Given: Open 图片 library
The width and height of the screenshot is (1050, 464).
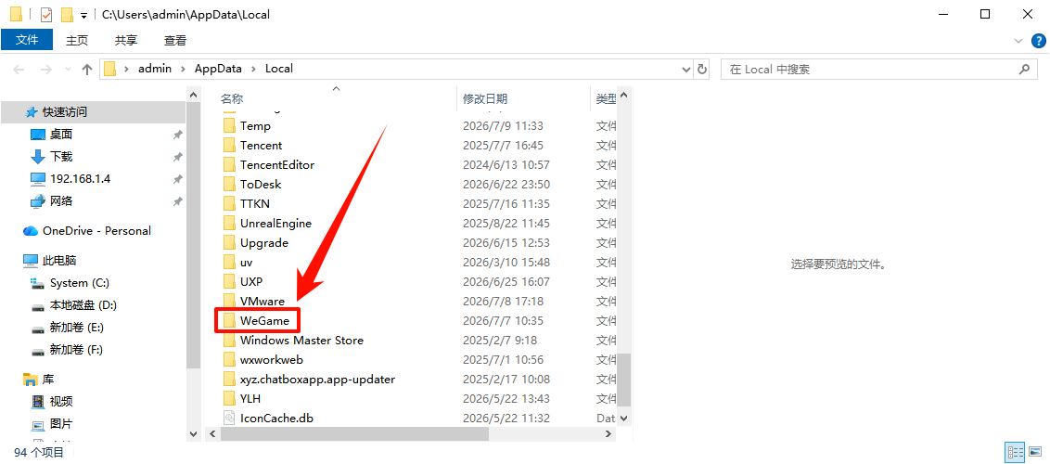Looking at the screenshot, I should [61, 424].
